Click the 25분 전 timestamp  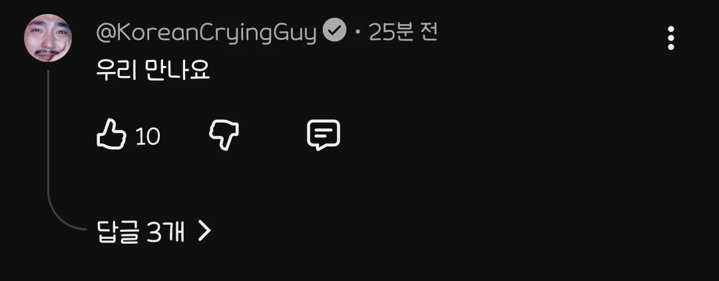[403, 33]
